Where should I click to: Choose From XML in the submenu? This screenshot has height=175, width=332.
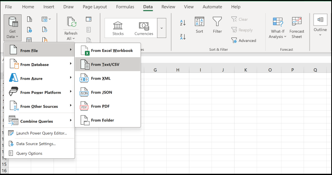pyautogui.click(x=107, y=78)
